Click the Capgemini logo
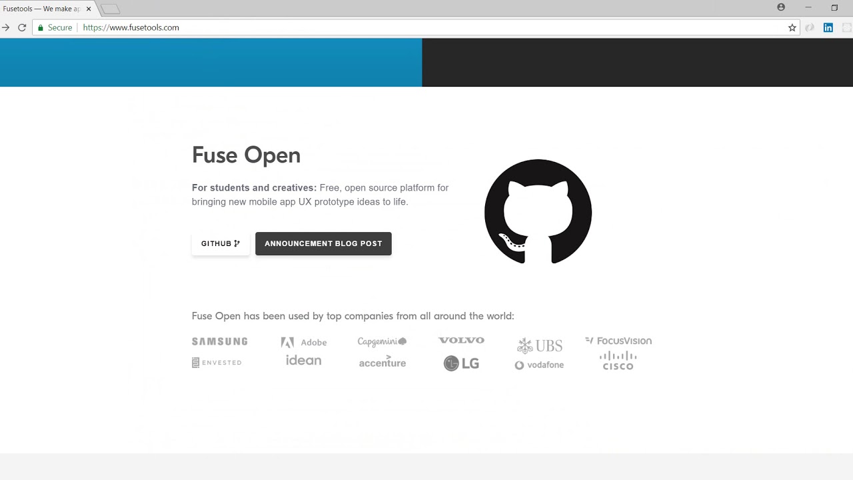This screenshot has width=853, height=480. point(382,341)
